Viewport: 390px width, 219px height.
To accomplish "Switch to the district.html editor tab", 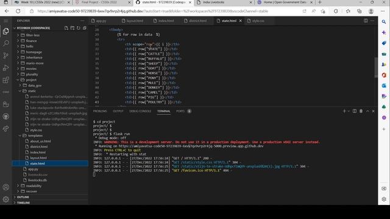I will pyautogui.click(x=197, y=21).
